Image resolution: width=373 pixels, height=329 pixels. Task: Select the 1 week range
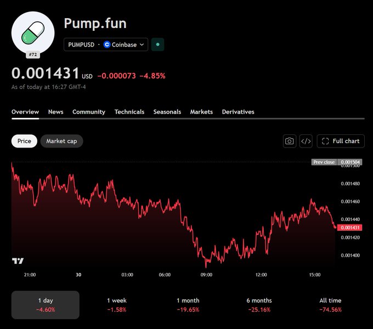click(x=117, y=305)
